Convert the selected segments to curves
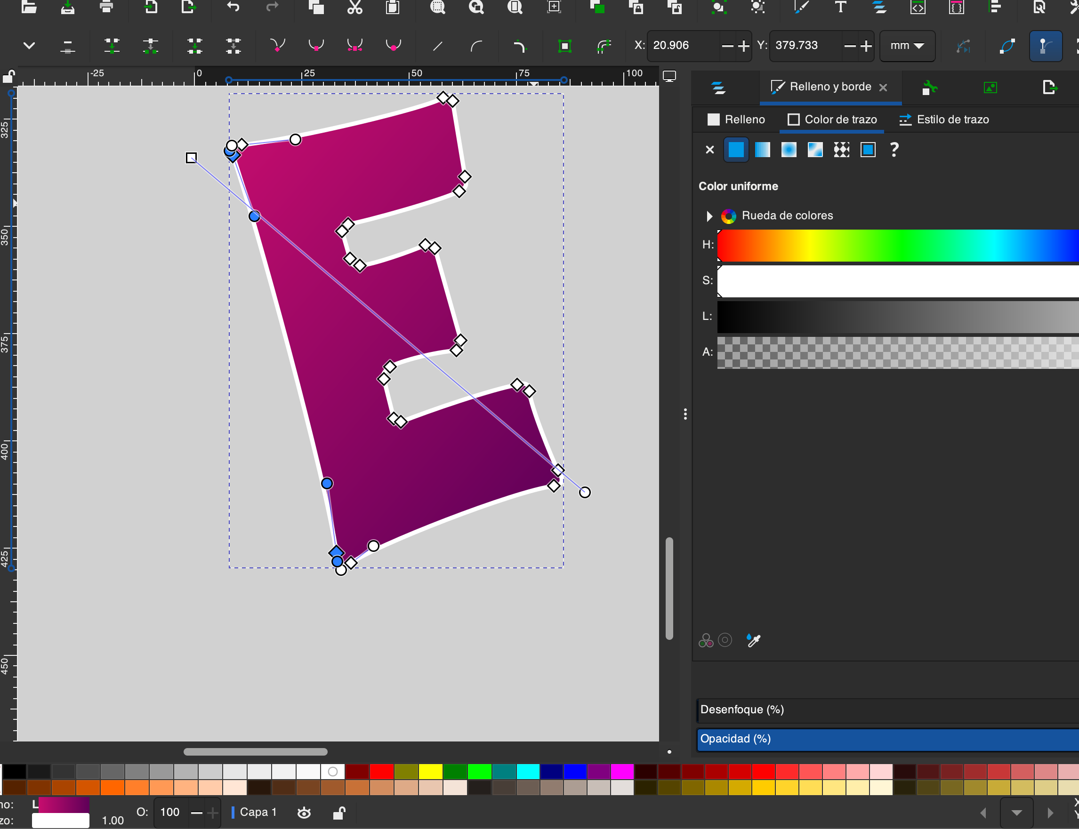This screenshot has height=829, width=1079. tap(476, 47)
